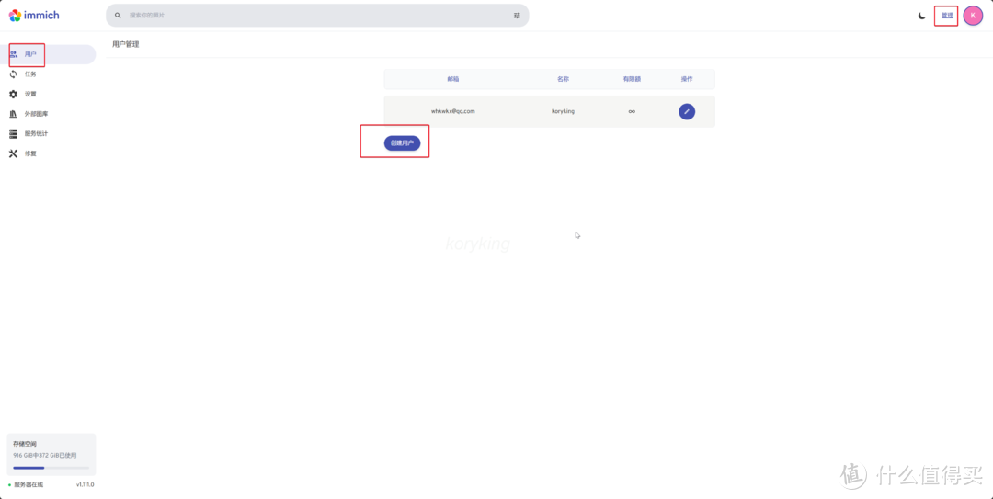993x499 pixels.
Task: Click the whkwkx@qq.com email cell
Action: 452,111
